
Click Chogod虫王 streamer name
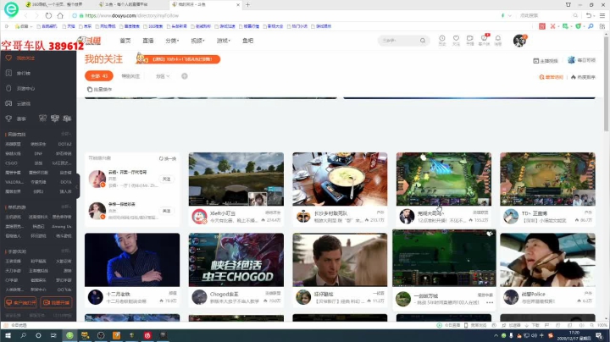[x=224, y=295]
